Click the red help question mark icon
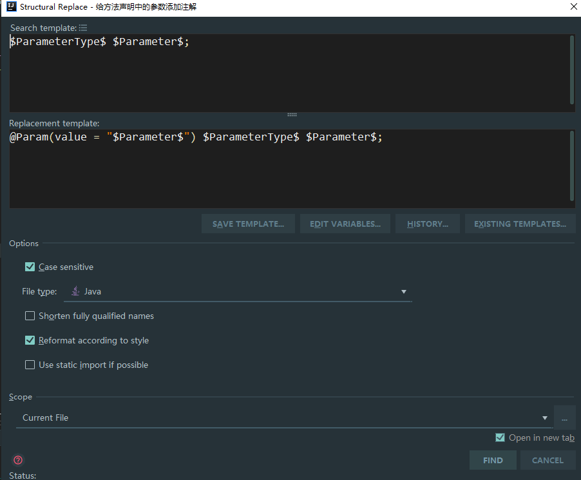This screenshot has width=581, height=480. point(17,459)
